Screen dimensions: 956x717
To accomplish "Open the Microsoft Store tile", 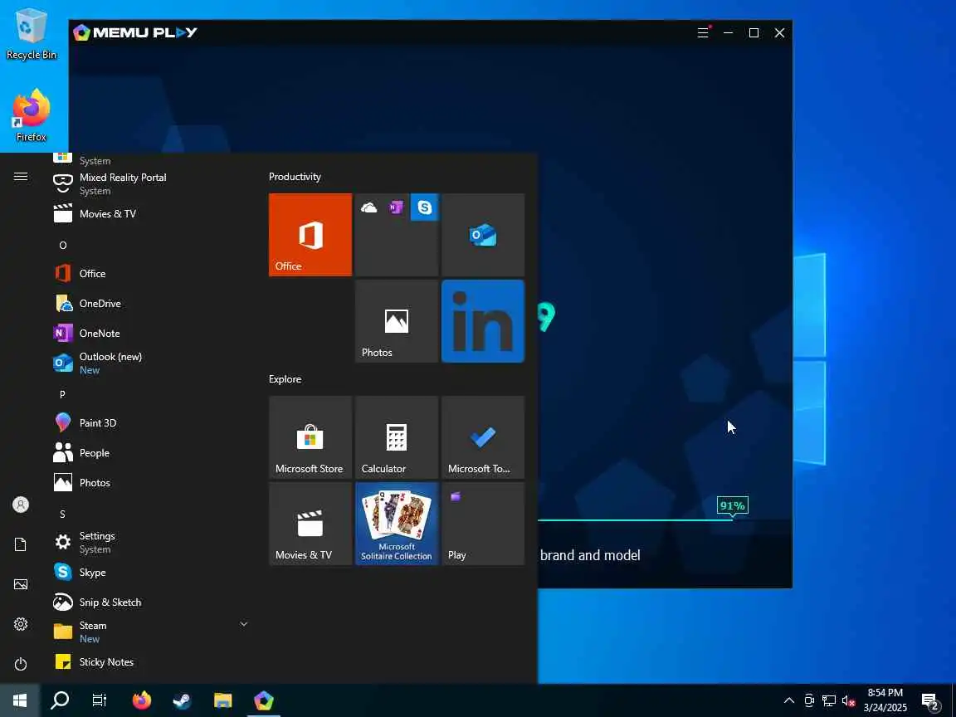I will [x=310, y=437].
